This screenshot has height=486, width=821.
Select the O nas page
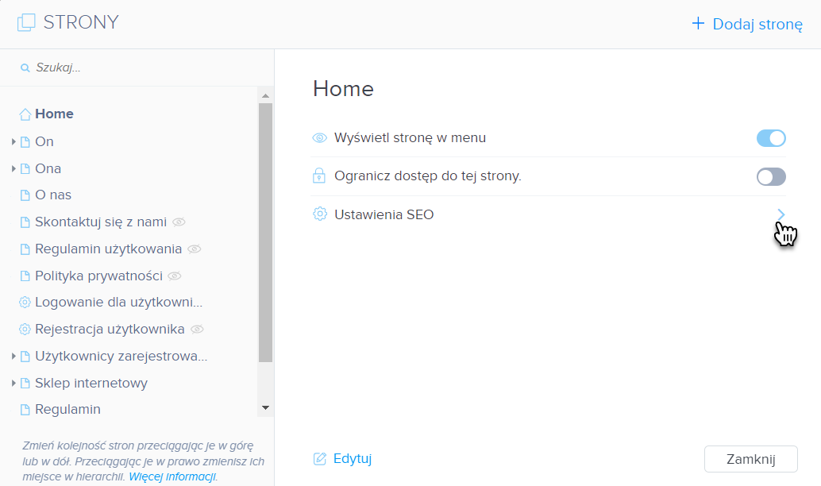click(53, 195)
